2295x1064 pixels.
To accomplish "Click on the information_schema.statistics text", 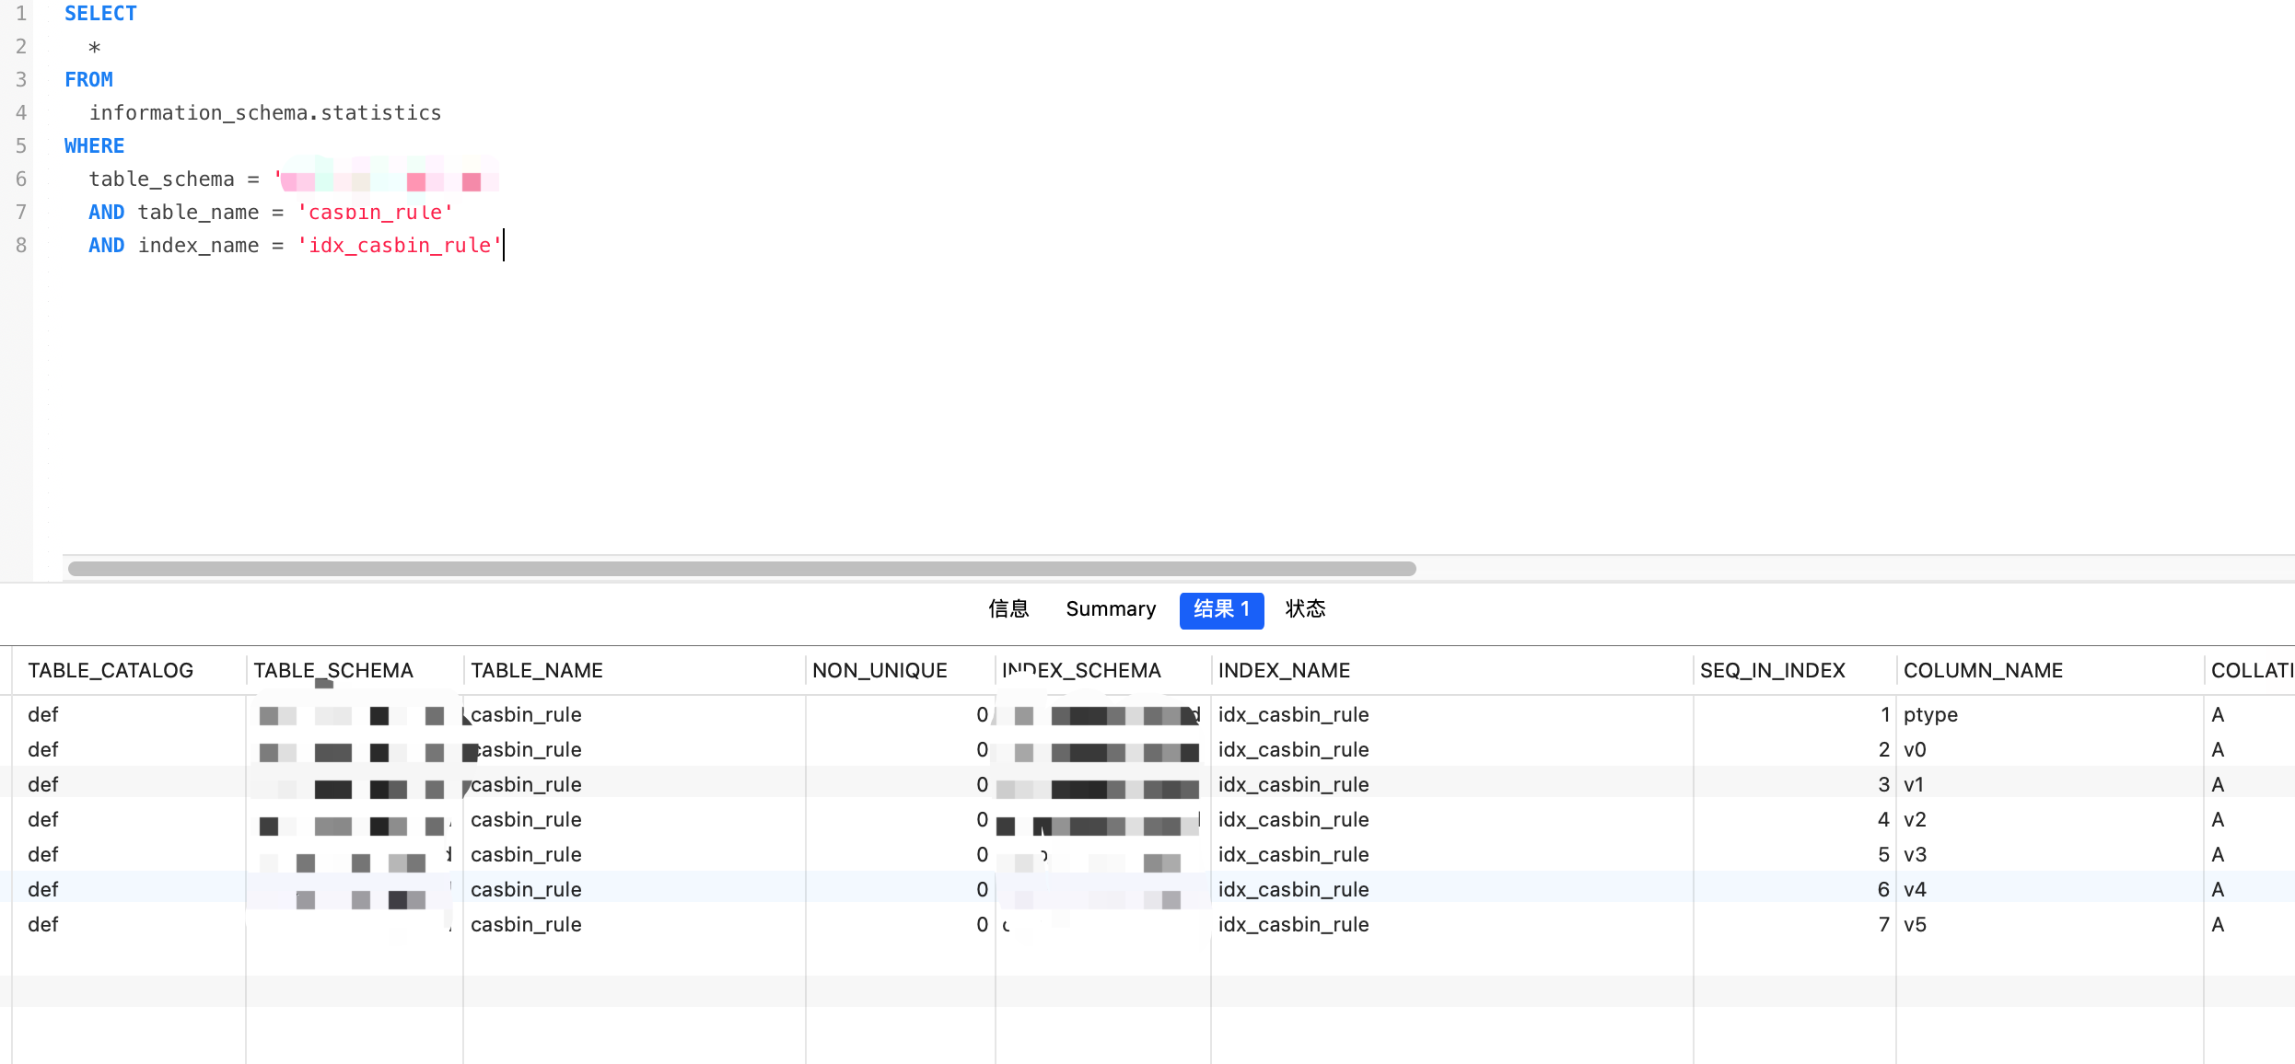I will 265,112.
